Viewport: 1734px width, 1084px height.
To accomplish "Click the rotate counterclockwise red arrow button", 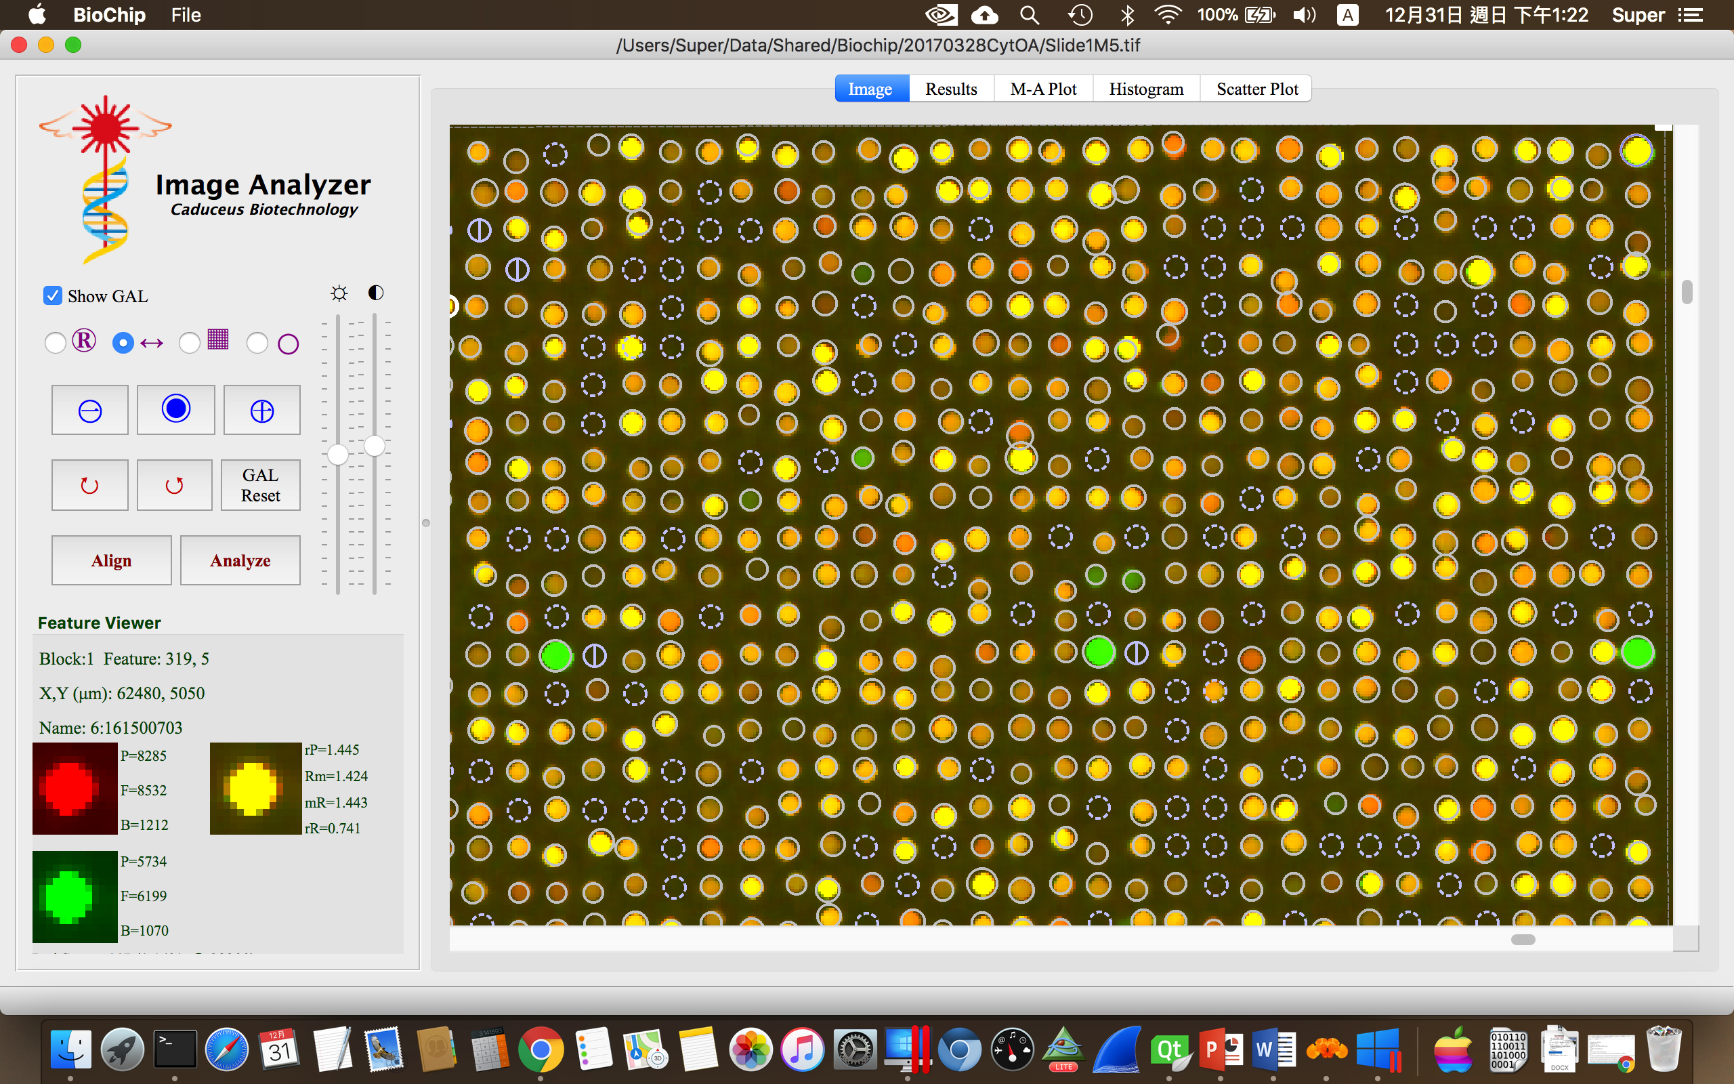I will click(x=174, y=485).
